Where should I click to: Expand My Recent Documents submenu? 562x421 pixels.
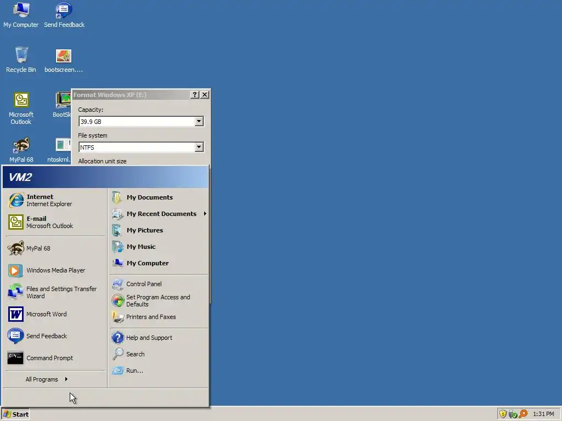pos(159,214)
